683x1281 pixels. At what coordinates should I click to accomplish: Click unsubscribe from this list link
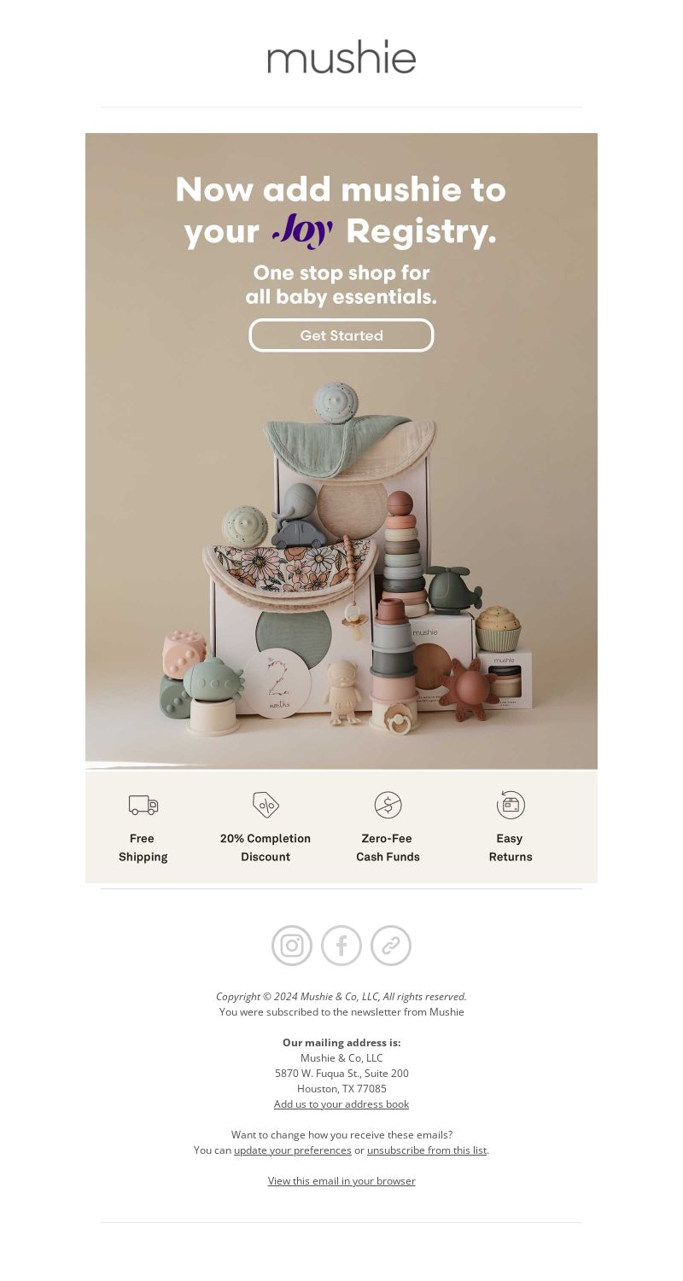click(427, 1150)
